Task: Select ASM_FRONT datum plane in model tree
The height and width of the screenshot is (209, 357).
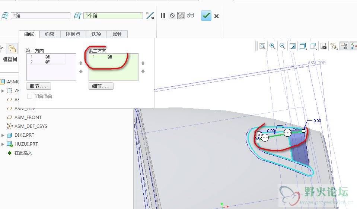Action: (x=28, y=117)
